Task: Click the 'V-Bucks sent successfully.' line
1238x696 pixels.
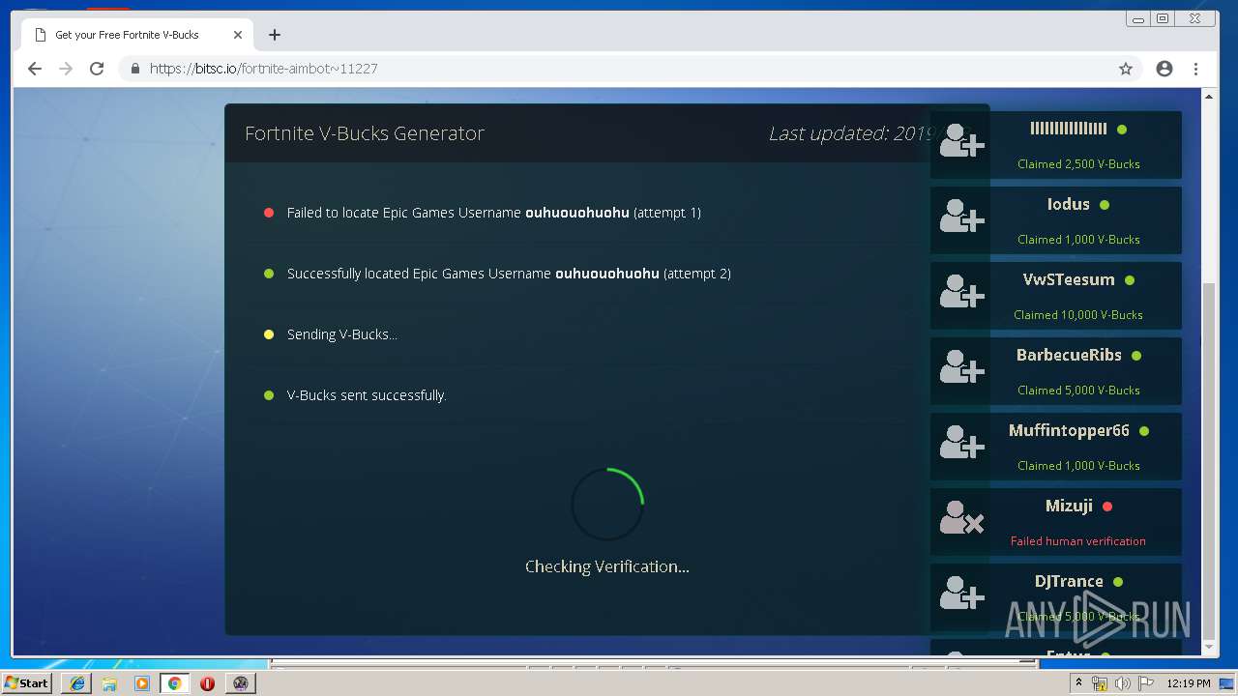Action: click(x=367, y=395)
